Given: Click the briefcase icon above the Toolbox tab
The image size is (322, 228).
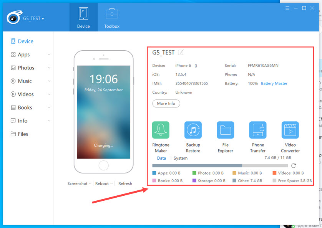Looking at the screenshot, I should tap(112, 13).
